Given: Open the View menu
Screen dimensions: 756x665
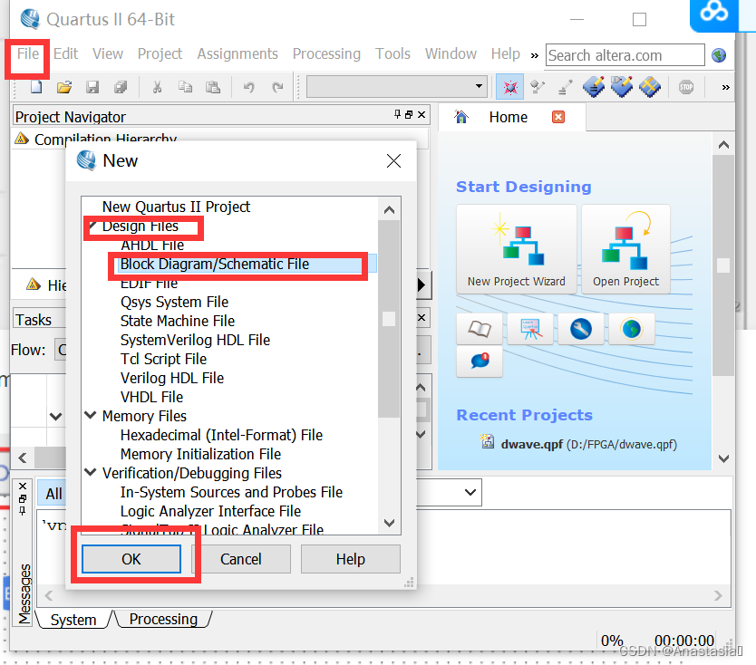Looking at the screenshot, I should pos(108,53).
